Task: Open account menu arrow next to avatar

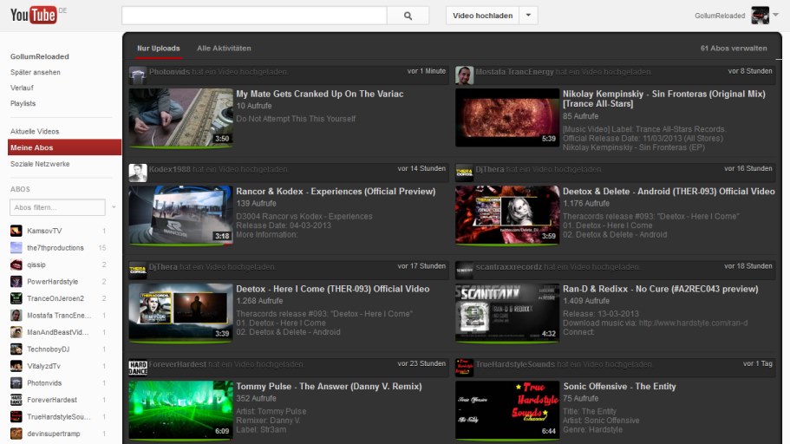Action: 776,15
